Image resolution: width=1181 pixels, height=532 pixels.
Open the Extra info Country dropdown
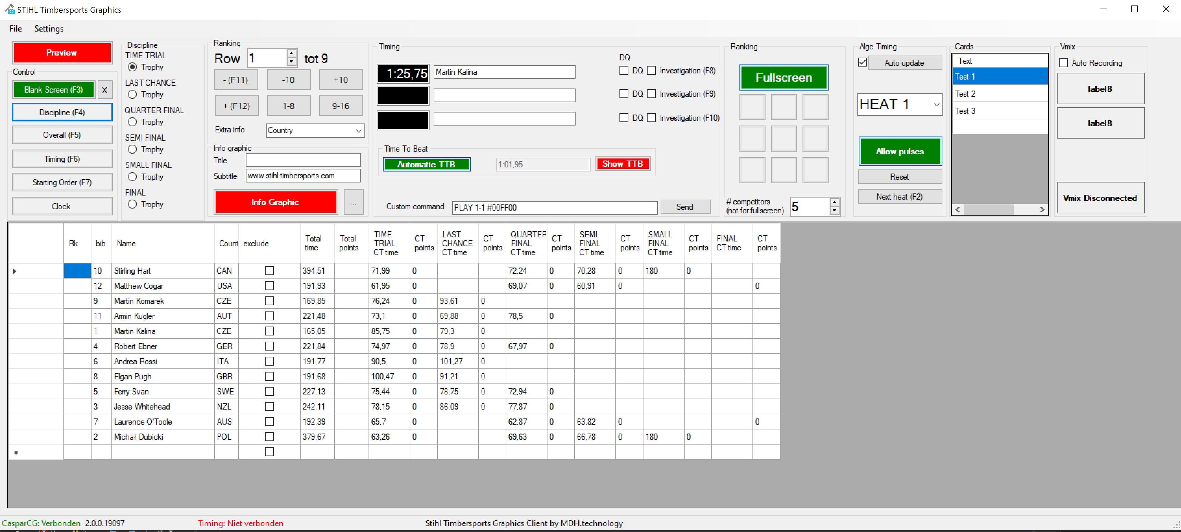click(x=359, y=131)
